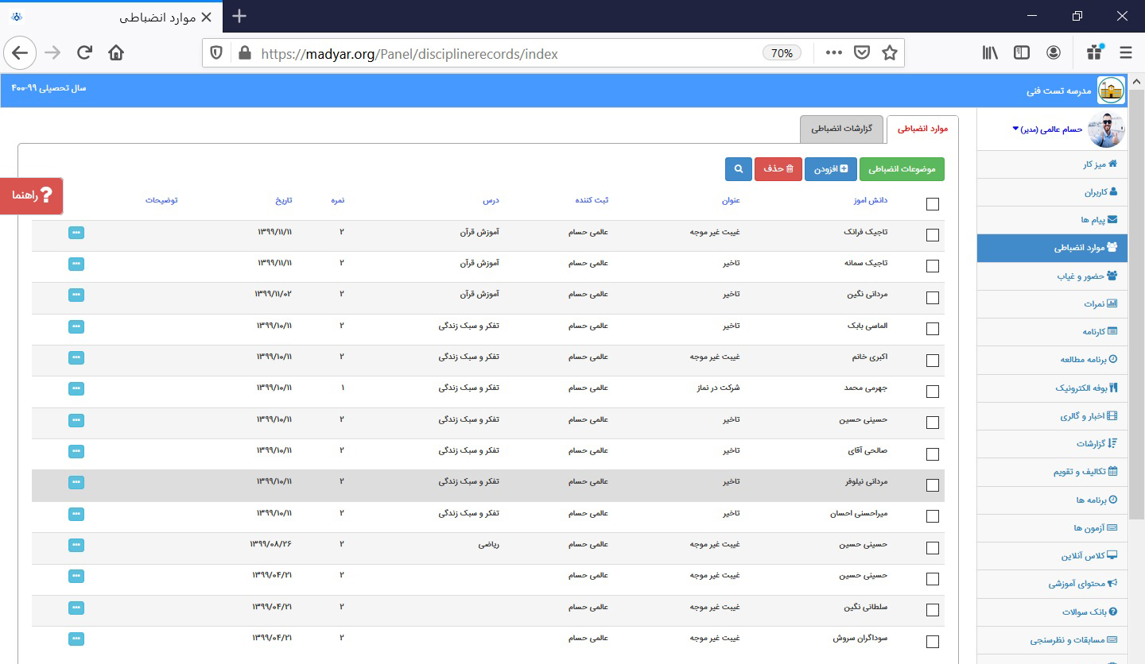Open details button in الماسی بابک row
The width and height of the screenshot is (1145, 664).
click(x=76, y=326)
